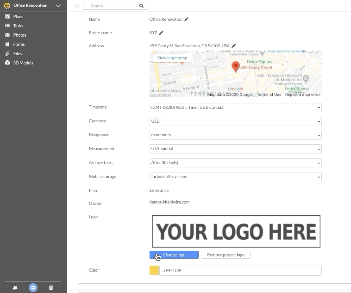Open the Archive tasks dropdown
Image resolution: width=351 pixels, height=293 pixels.
pyautogui.click(x=236, y=163)
